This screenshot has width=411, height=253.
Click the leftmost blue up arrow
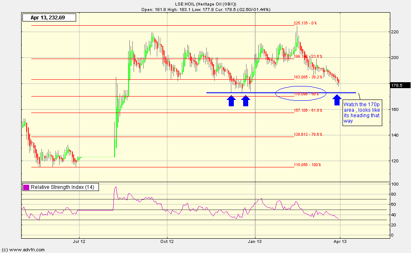(231, 101)
